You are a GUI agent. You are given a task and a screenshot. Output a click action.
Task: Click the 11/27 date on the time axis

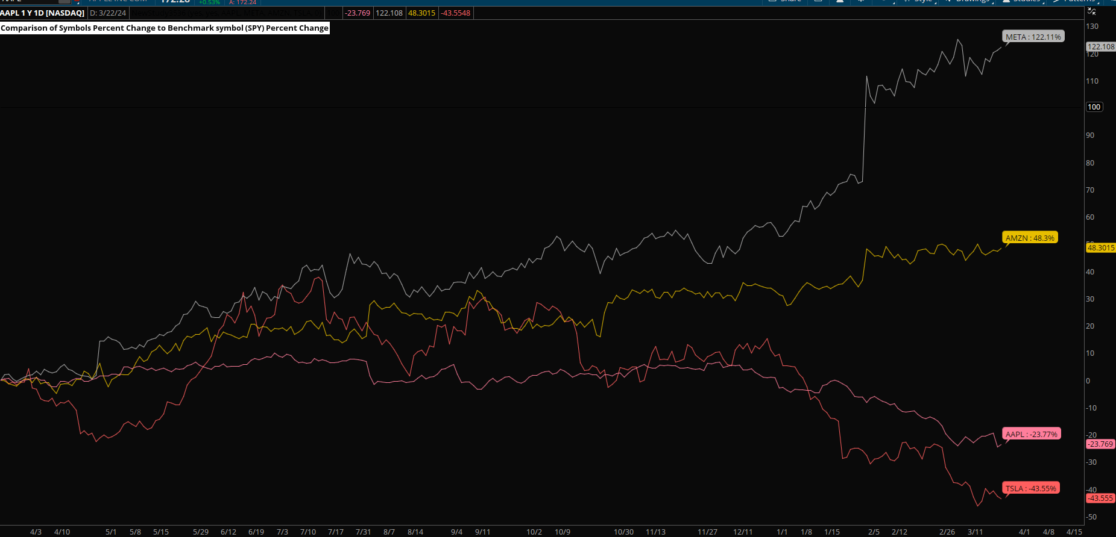point(707,532)
